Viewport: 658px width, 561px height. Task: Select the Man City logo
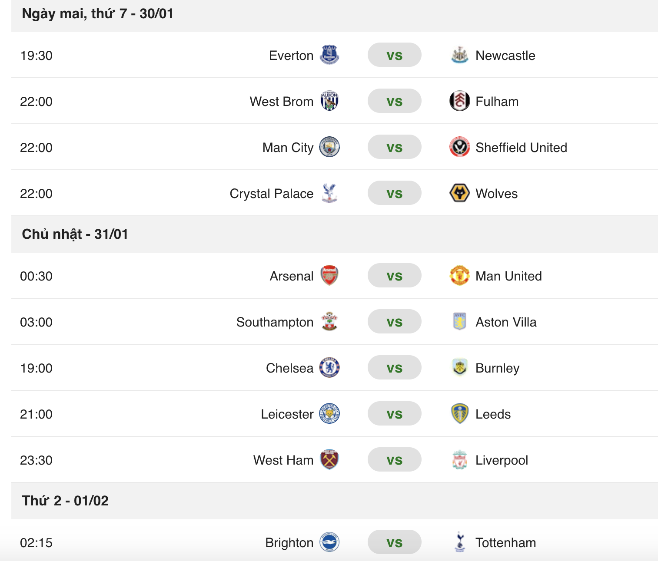tap(330, 147)
